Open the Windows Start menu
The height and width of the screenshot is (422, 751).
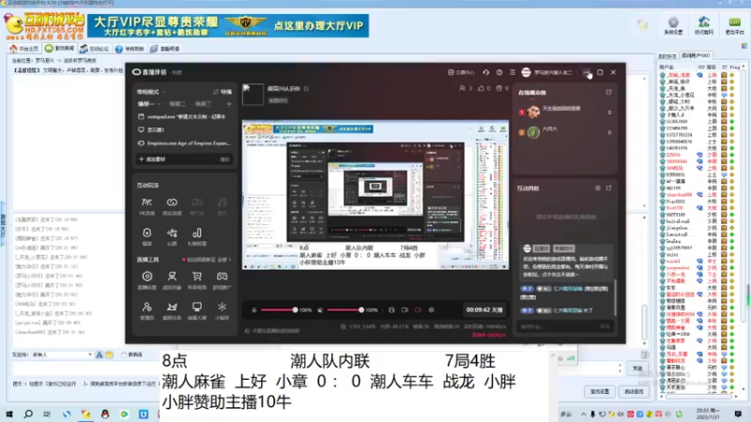[x=9, y=414]
